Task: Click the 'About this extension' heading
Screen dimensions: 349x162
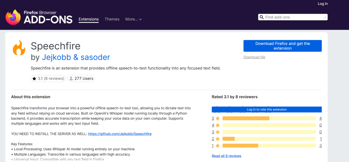Action: click(31, 97)
